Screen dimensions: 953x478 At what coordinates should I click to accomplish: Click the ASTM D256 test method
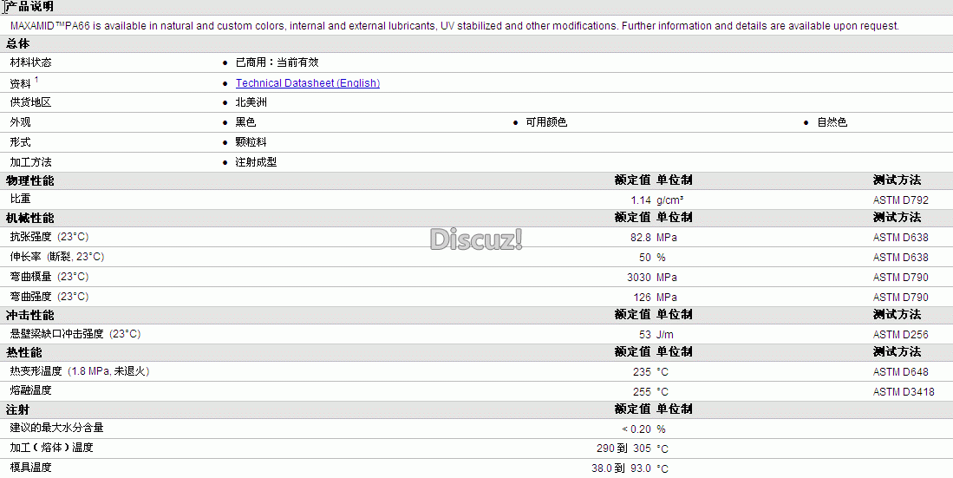(901, 335)
